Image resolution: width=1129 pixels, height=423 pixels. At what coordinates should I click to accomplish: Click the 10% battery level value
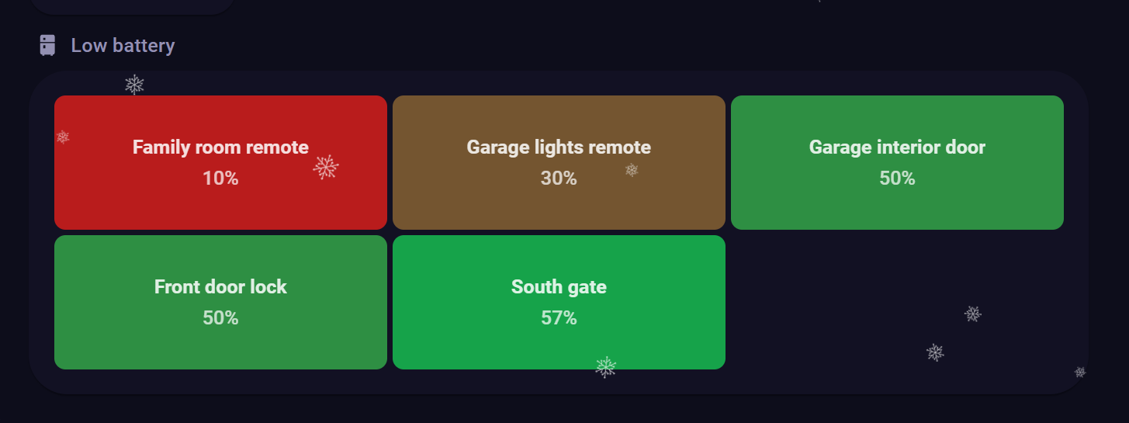point(220,179)
